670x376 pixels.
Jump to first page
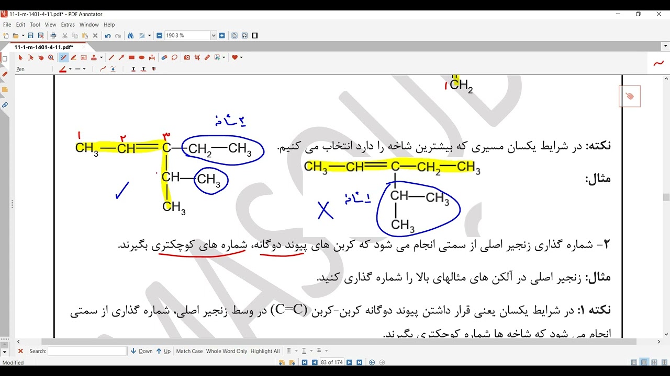305,362
